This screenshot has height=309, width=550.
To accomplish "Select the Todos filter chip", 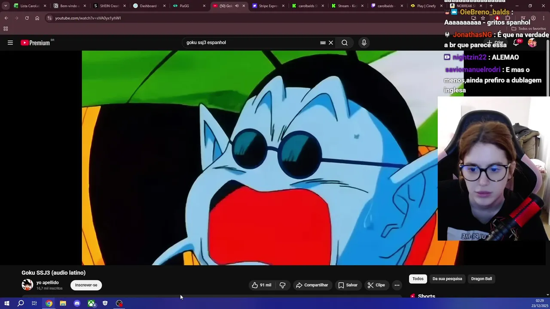I will click(x=418, y=279).
